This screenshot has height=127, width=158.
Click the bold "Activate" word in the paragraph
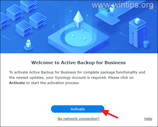[17, 83]
